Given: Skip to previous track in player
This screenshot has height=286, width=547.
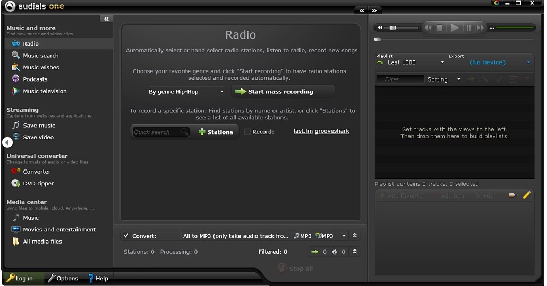Looking at the screenshot, I should 428,28.
